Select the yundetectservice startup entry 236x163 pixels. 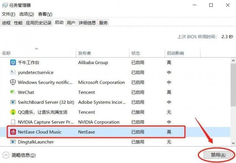click(35, 73)
